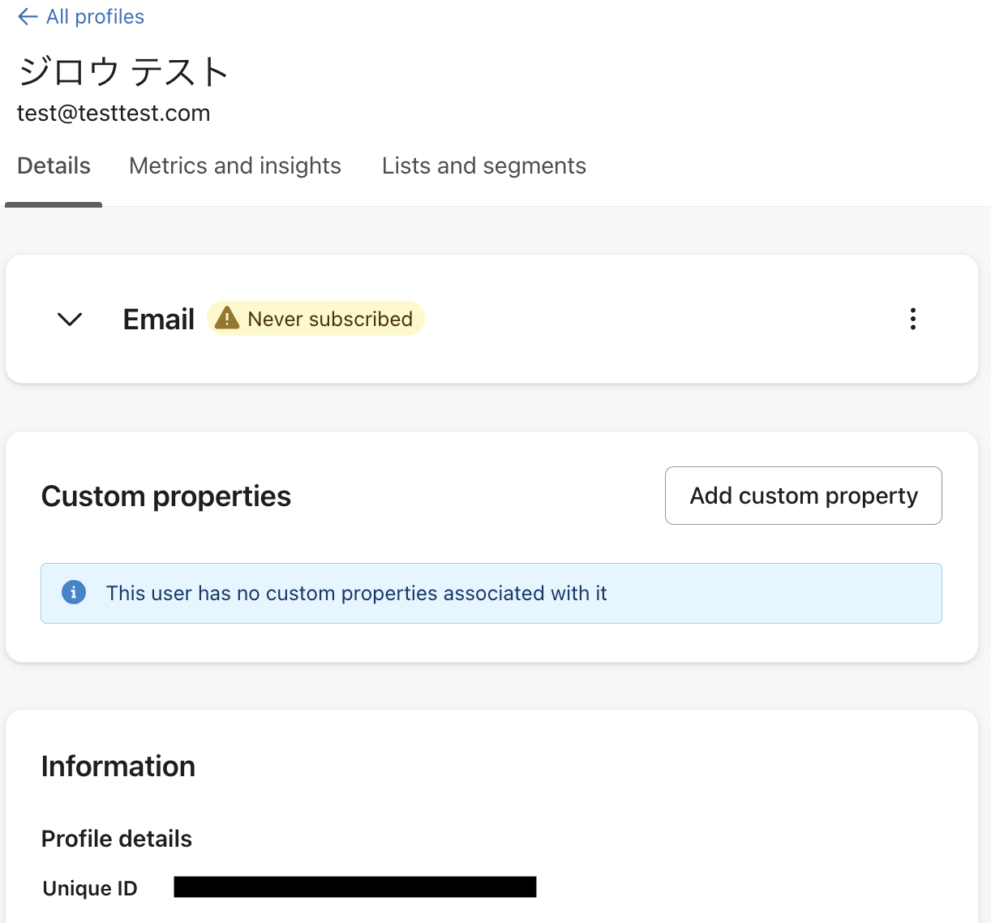
Task: Select the profile name heading ジロウ テスト
Action: pos(123,72)
